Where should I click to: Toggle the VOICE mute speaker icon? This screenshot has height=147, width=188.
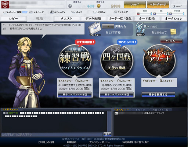[171, 14]
